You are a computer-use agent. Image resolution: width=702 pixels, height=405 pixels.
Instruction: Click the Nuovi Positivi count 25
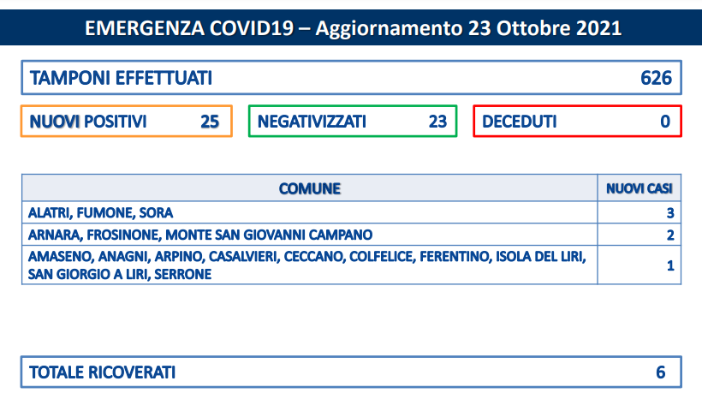(x=210, y=122)
